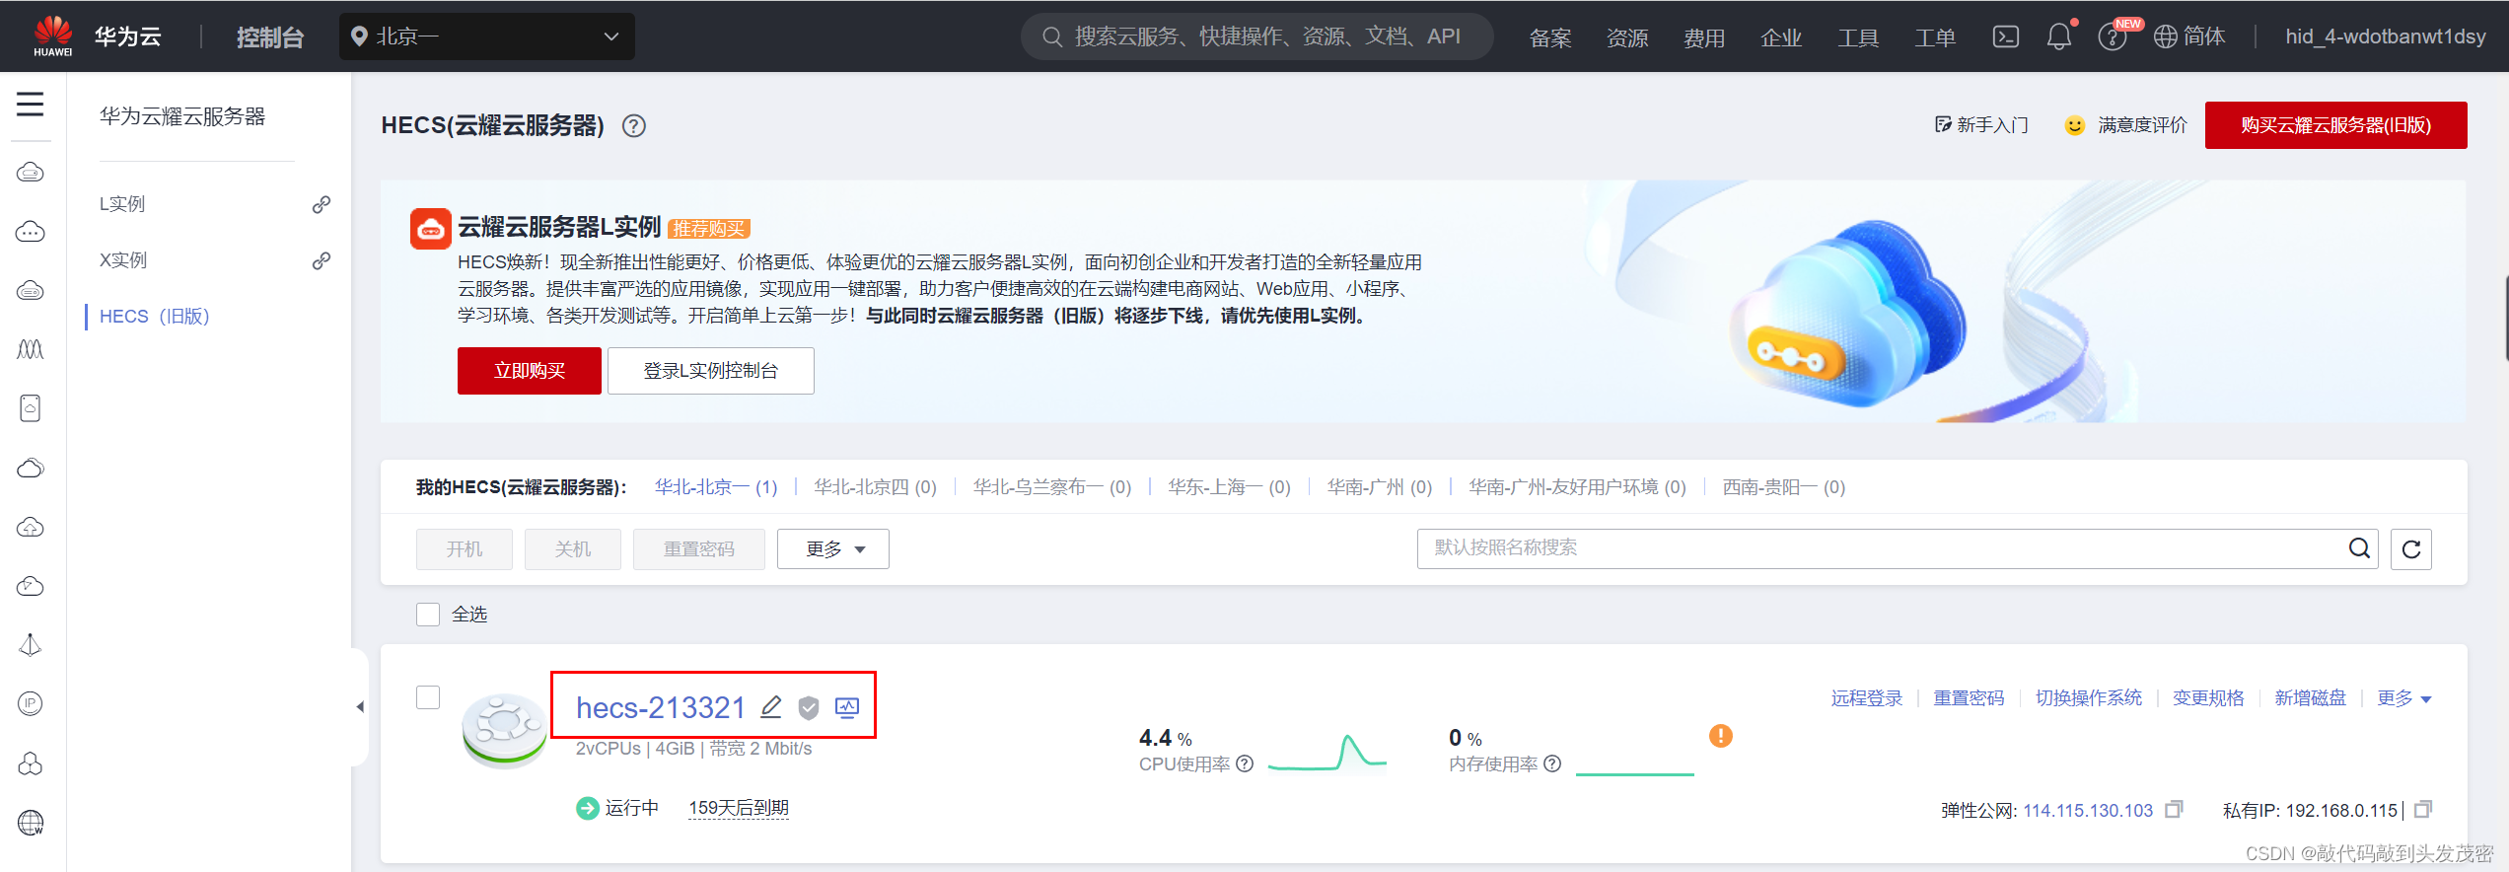Click the monitoring screen icon beside hecs-213321

(x=847, y=707)
